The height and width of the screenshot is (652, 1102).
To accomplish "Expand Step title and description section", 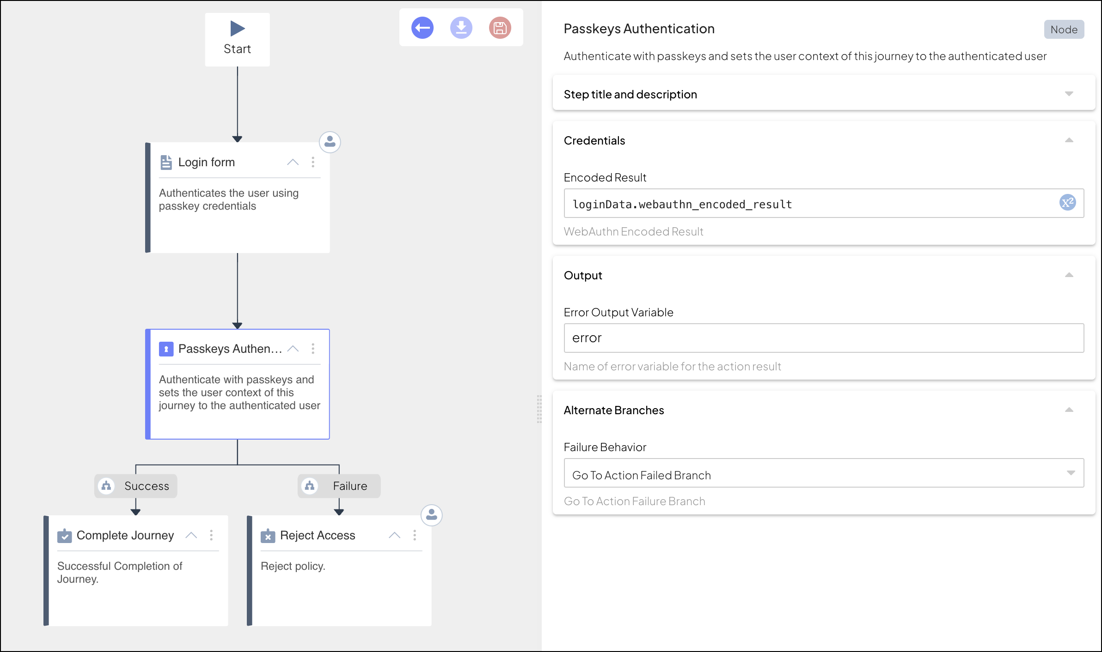I will (x=1069, y=94).
